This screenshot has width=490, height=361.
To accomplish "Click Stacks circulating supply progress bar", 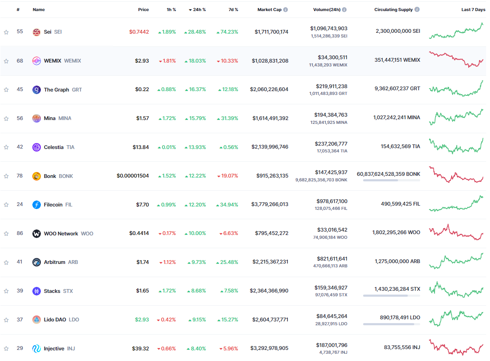I will (392, 296).
